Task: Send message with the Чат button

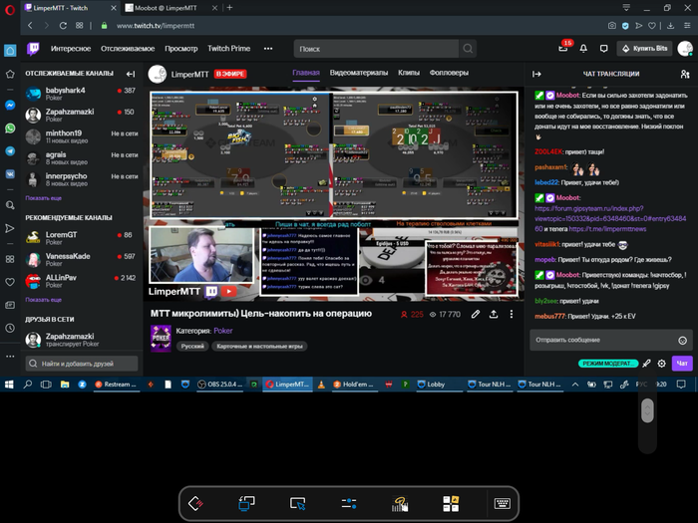Action: (682, 364)
